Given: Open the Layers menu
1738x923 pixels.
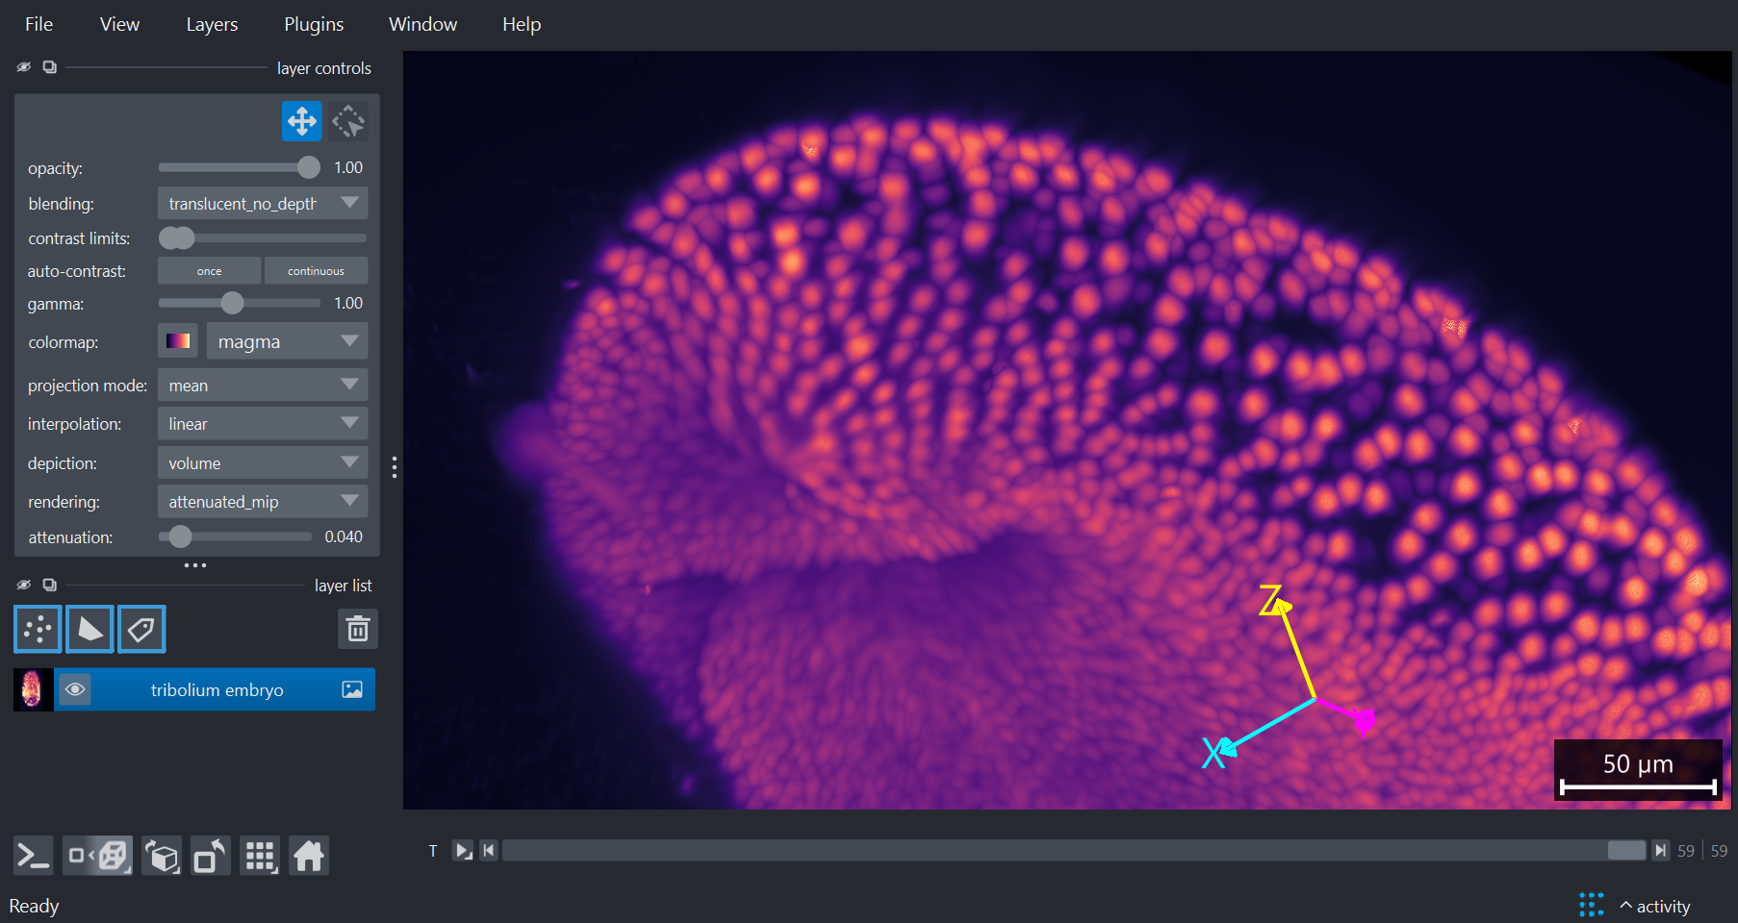Looking at the screenshot, I should tap(212, 24).
